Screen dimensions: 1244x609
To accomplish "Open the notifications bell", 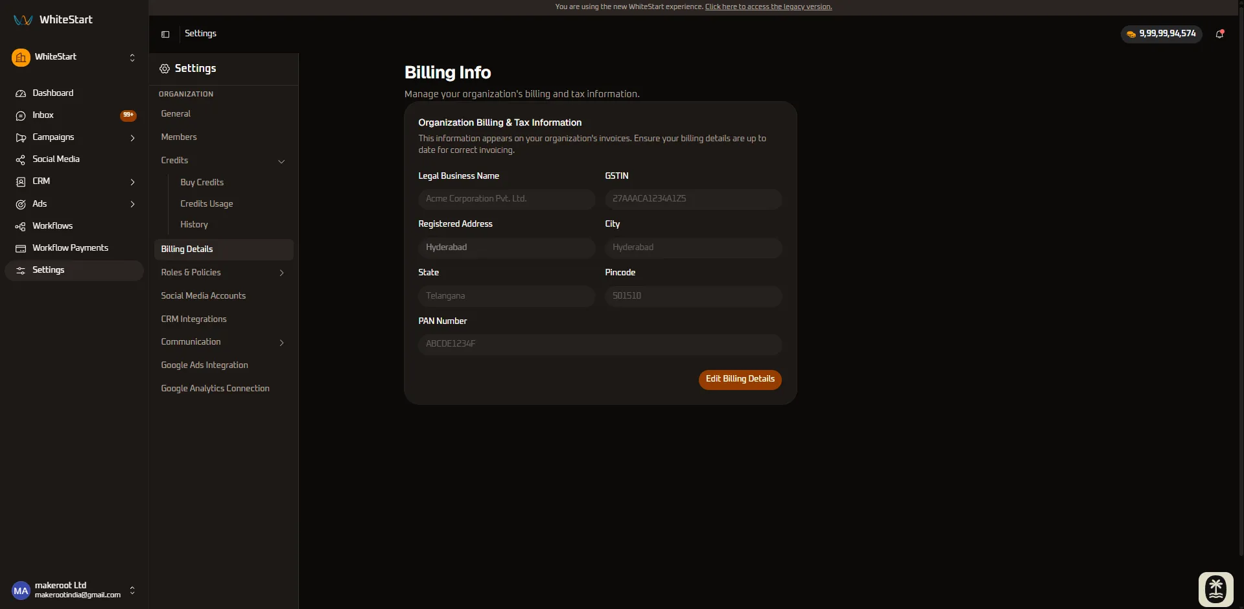I will (1219, 34).
